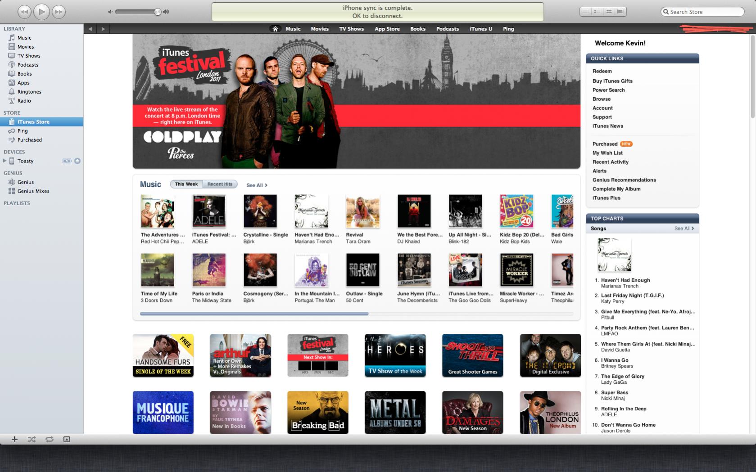Open the Handsome Furs Single of the Week tile
Screen dimensions: 756x472
point(163,355)
